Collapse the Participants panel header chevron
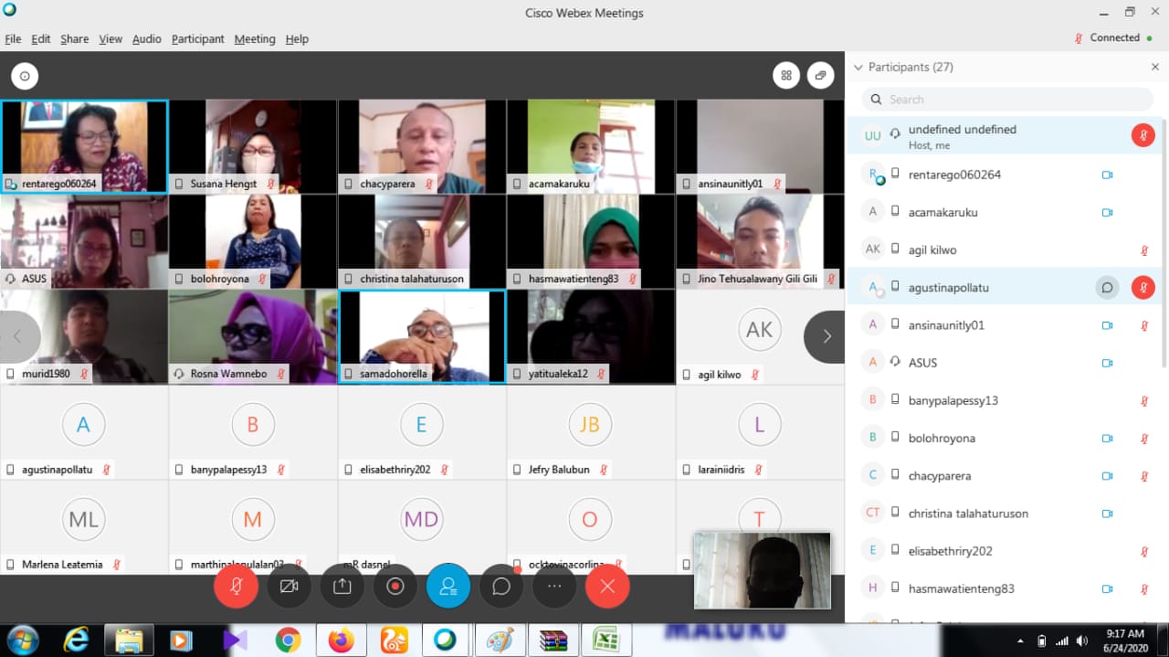 pyautogui.click(x=858, y=67)
